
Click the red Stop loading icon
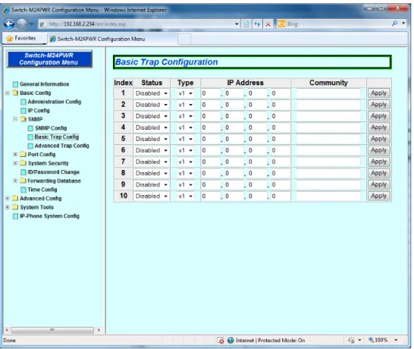(x=268, y=24)
